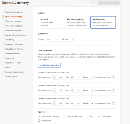Open Takeout hours dropdown showing 0 h
The image size is (130, 124).
tap(53, 39)
